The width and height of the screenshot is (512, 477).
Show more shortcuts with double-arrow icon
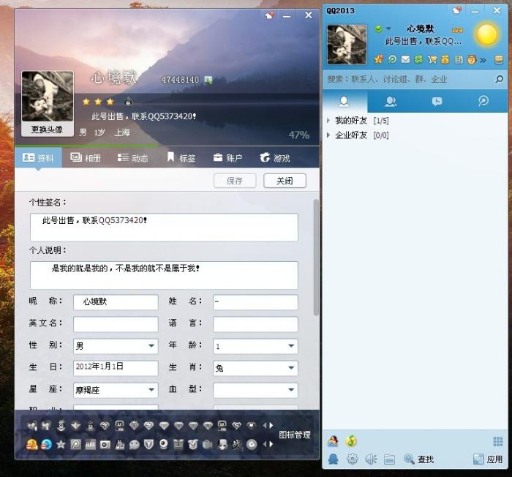pyautogui.click(x=483, y=60)
